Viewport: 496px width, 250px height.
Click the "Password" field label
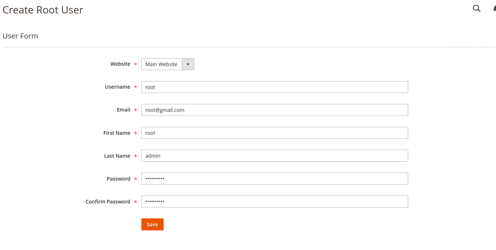tap(118, 179)
